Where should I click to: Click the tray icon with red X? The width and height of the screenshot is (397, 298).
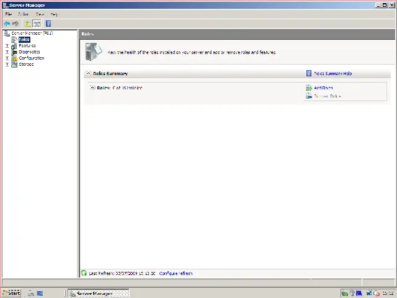click(x=377, y=294)
